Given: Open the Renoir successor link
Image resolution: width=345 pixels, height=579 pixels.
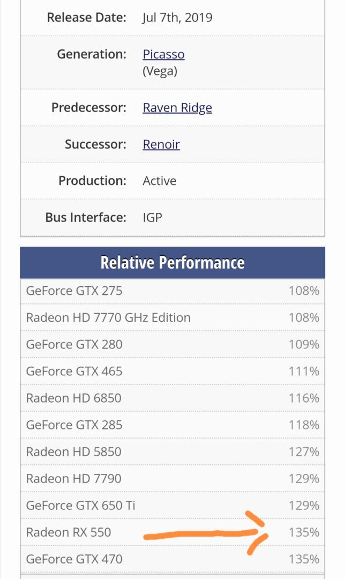Looking at the screenshot, I should pos(161,144).
